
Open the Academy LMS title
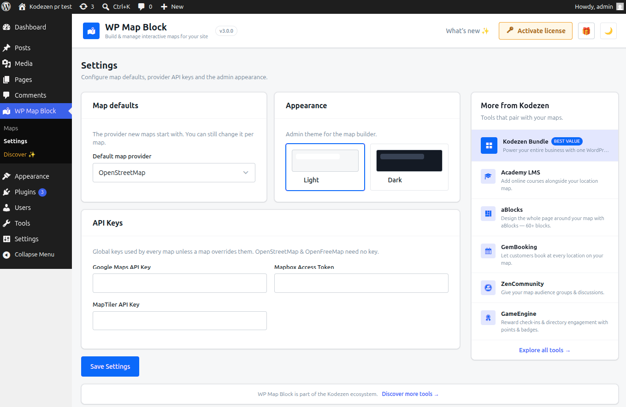point(520,173)
